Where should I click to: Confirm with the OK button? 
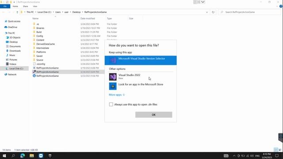(153, 115)
